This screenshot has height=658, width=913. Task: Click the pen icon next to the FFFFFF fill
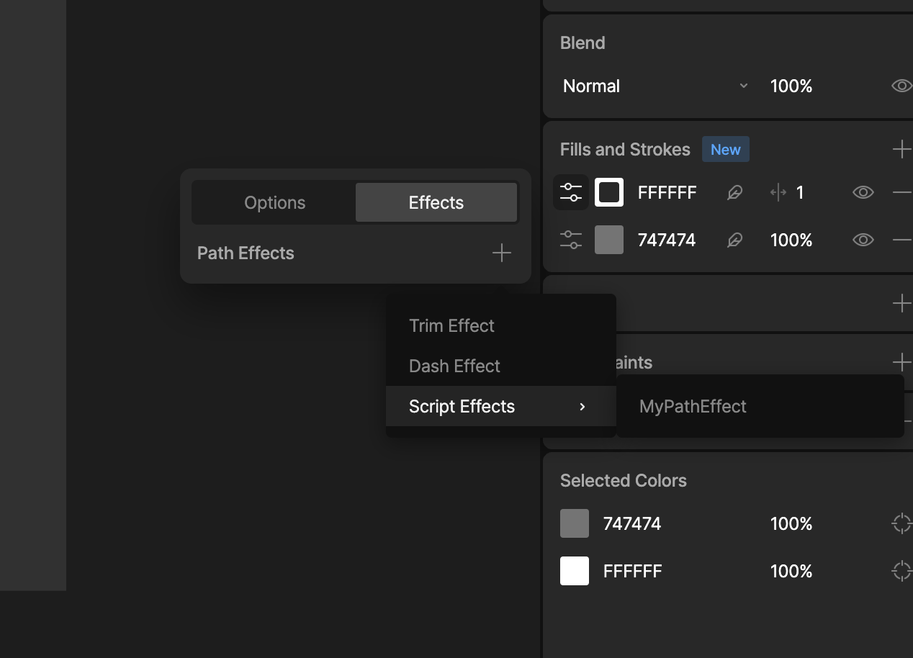tap(735, 192)
